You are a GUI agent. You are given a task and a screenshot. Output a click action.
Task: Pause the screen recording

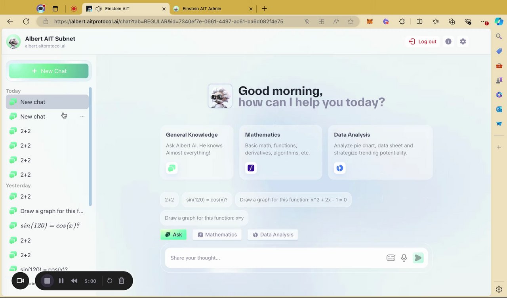[x=61, y=281]
